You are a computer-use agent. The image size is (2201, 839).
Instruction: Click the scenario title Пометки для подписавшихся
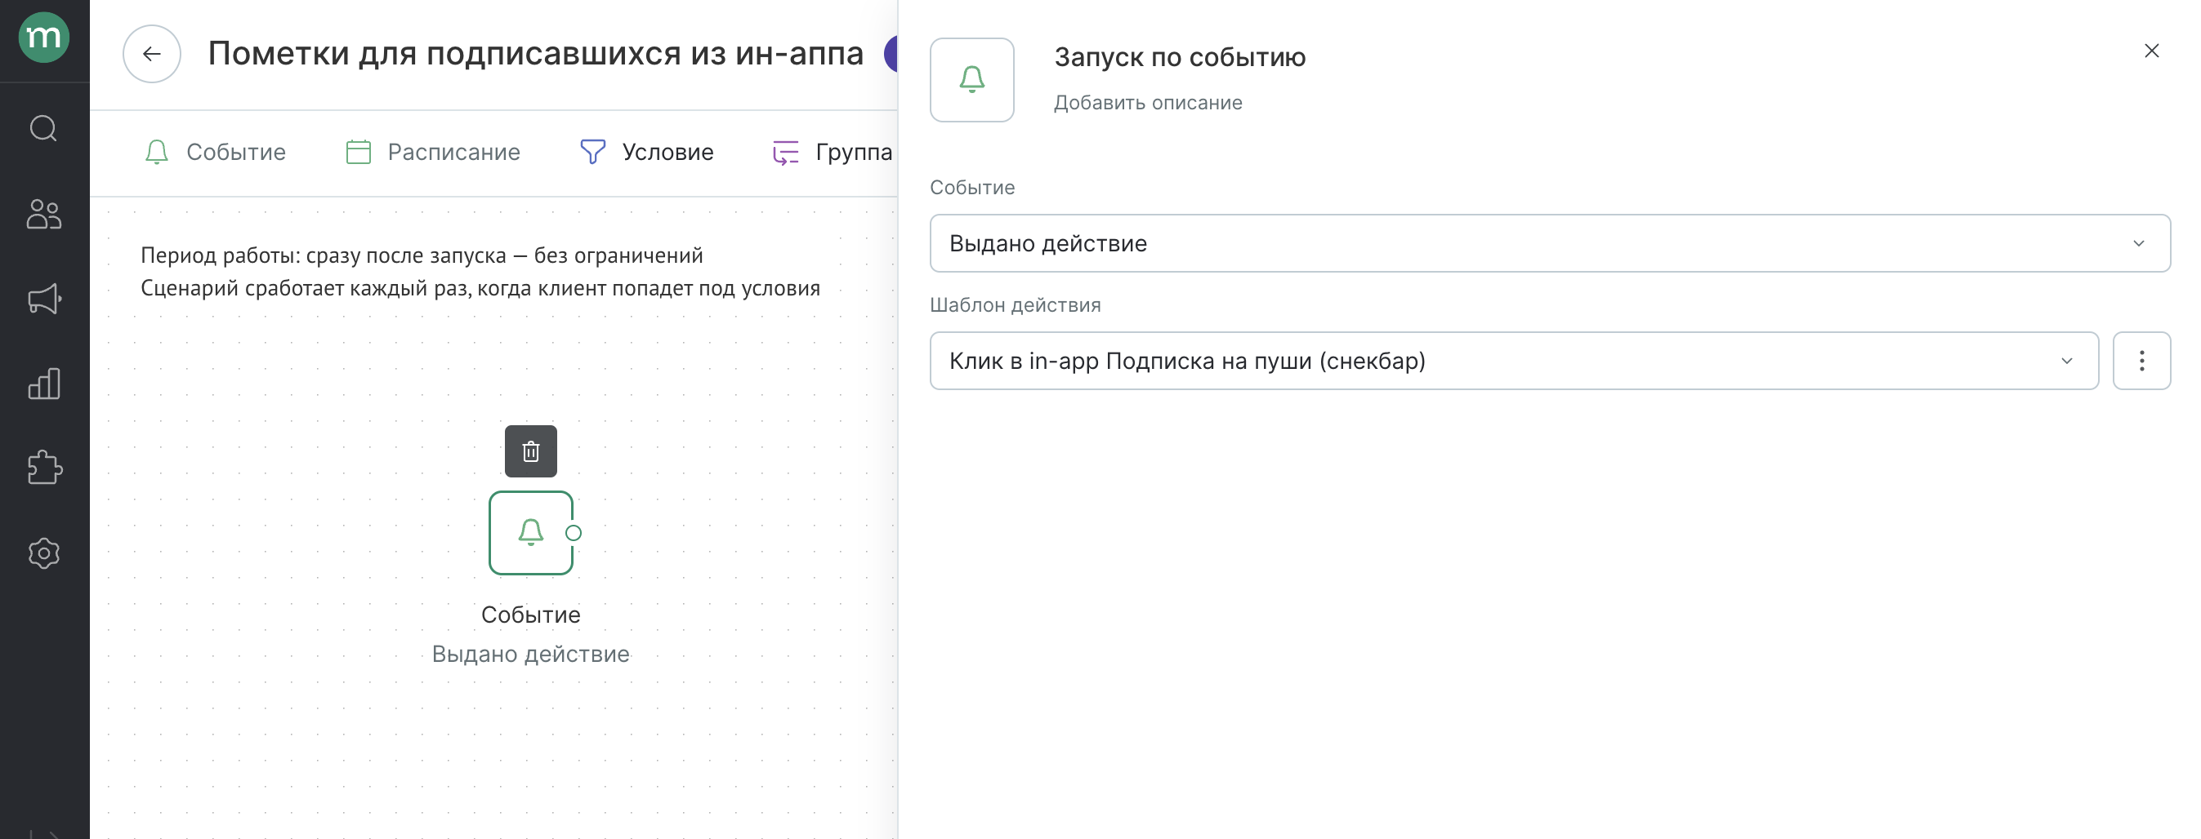tap(536, 53)
